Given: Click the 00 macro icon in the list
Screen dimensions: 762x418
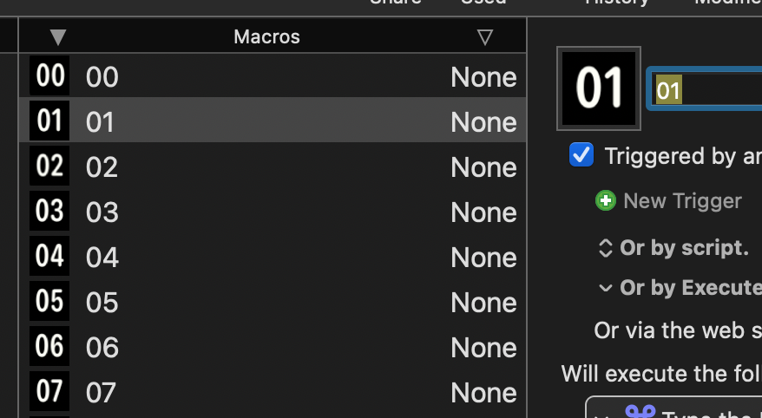Looking at the screenshot, I should 50,76.
